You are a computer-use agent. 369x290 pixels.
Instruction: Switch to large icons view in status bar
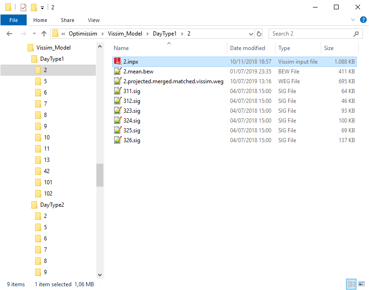coord(361,284)
